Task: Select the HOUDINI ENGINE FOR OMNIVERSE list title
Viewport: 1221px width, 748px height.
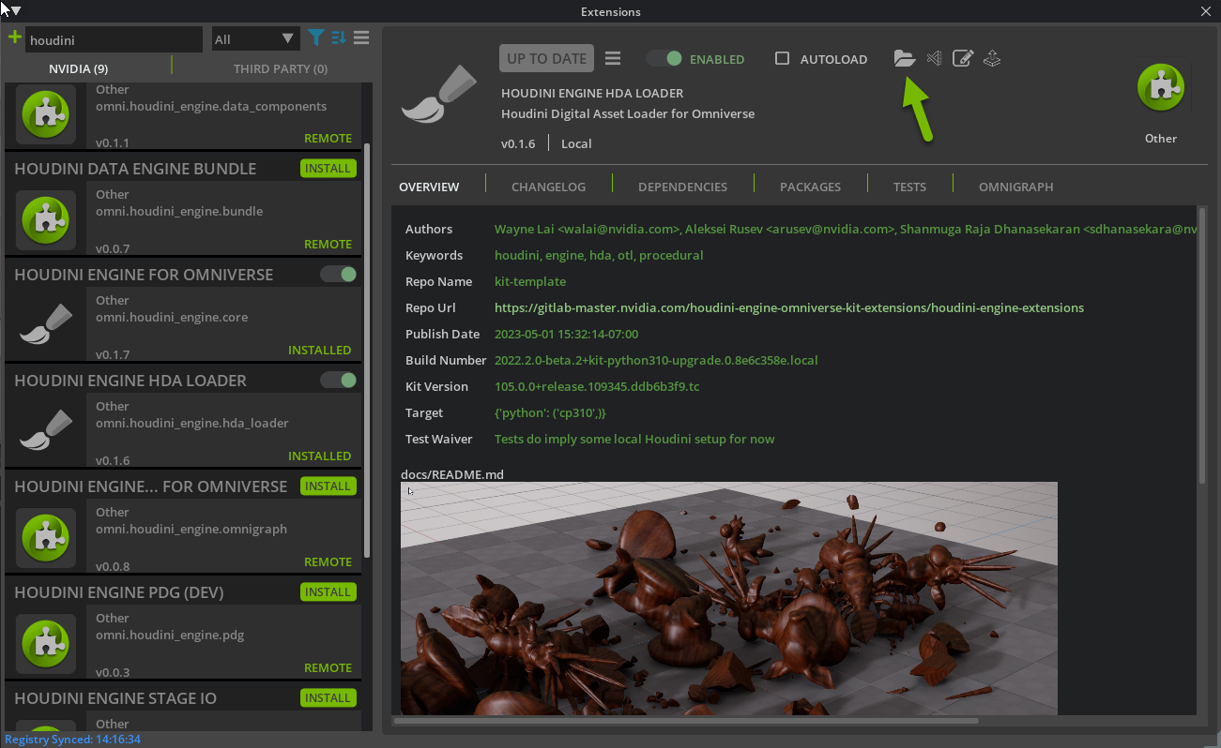Action: pyautogui.click(x=144, y=275)
